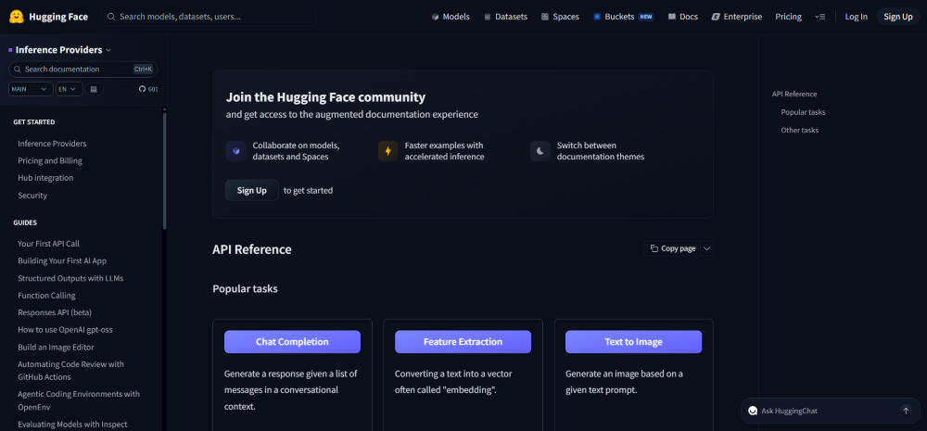Open Inference Providers in the sidebar

[52, 144]
